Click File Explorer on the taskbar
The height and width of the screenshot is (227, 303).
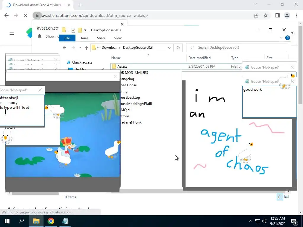36,221
